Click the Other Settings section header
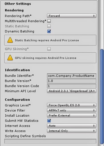104x146 pixels. (18, 4)
